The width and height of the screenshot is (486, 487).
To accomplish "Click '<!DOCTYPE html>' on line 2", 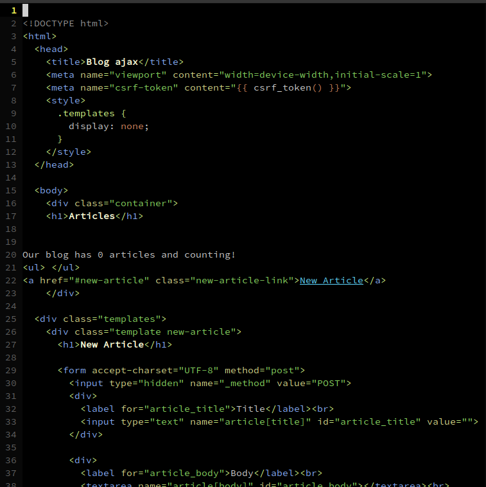I will [65, 24].
